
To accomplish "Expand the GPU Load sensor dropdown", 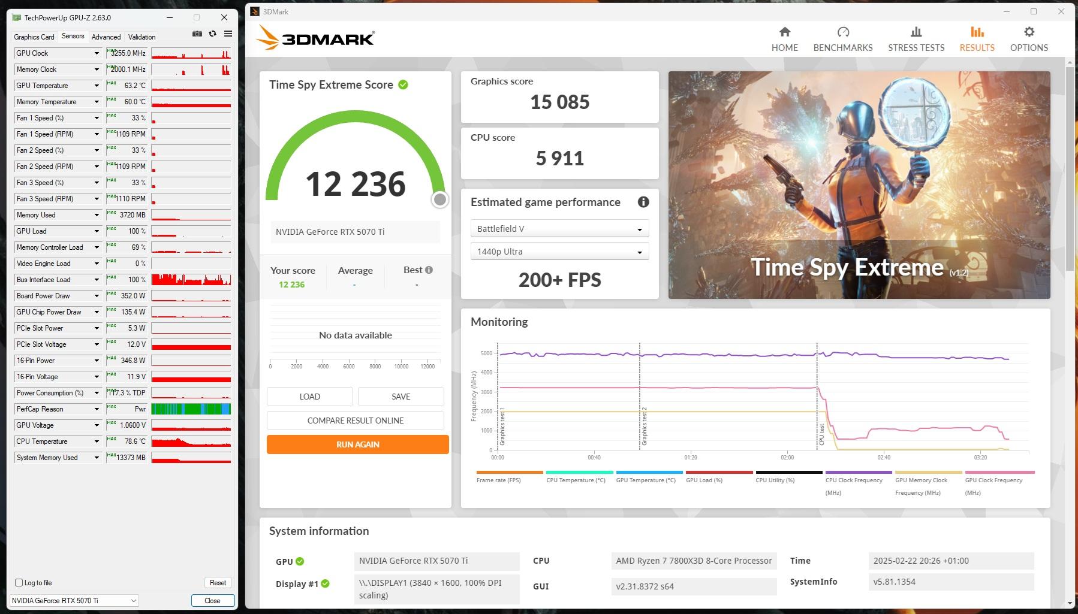I will pos(97,231).
